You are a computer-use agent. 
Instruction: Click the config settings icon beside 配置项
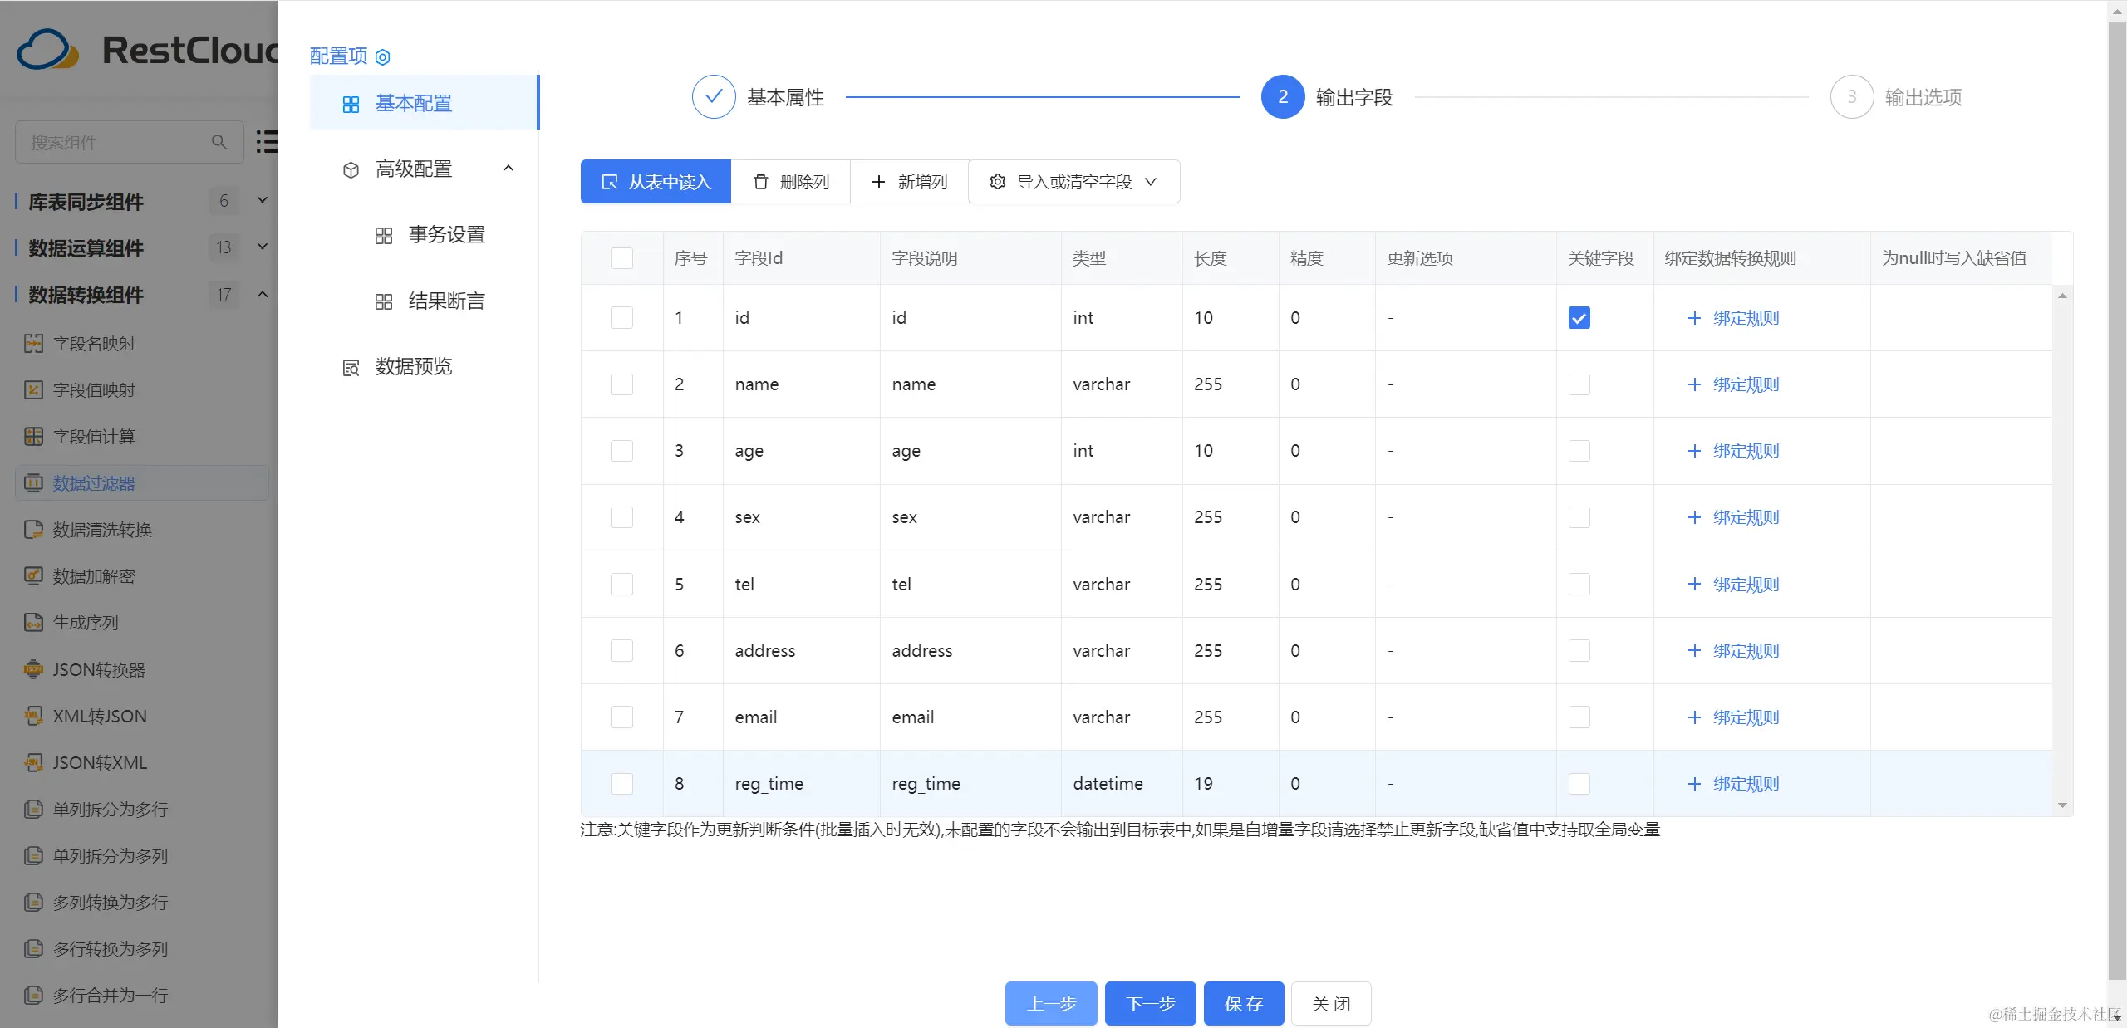pyautogui.click(x=382, y=57)
